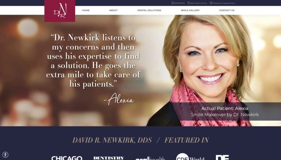
Task: Click the Actual Patient: Alexia caption banner
Action: click(x=225, y=111)
